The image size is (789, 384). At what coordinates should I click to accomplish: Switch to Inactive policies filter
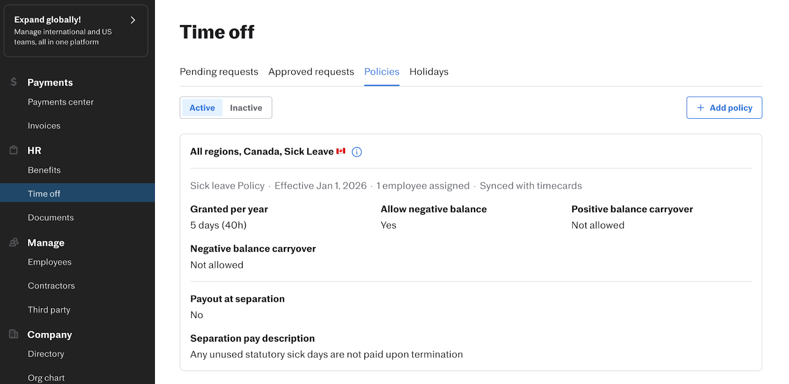pos(246,108)
